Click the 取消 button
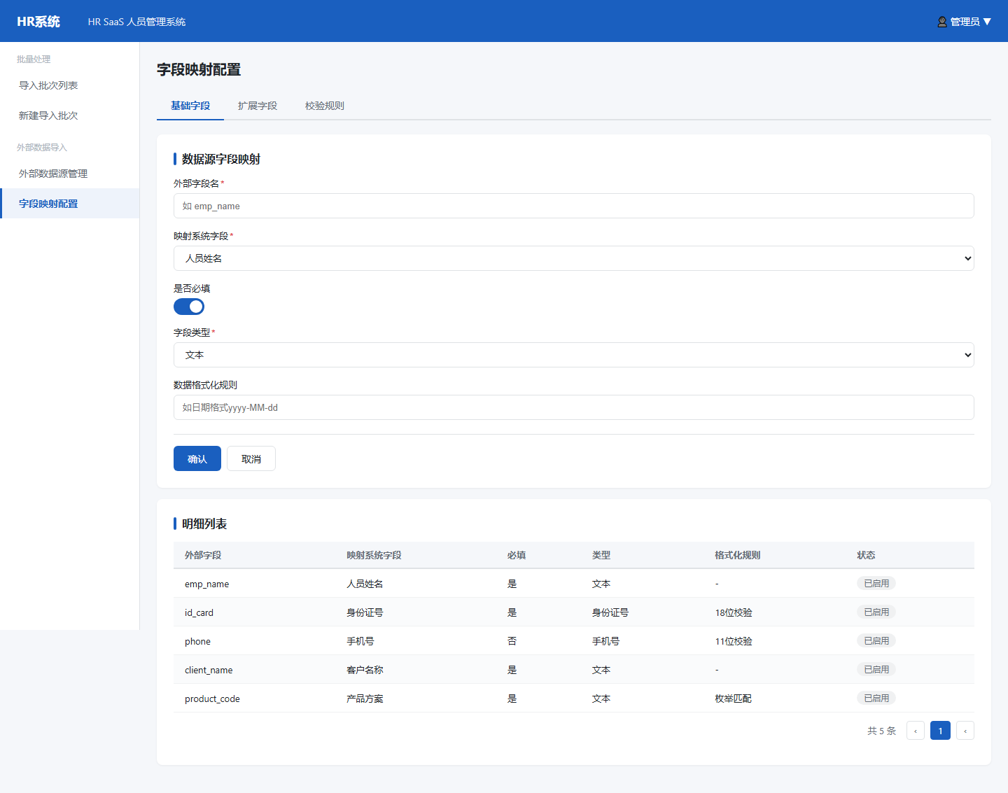The width and height of the screenshot is (1008, 793). [x=251, y=458]
